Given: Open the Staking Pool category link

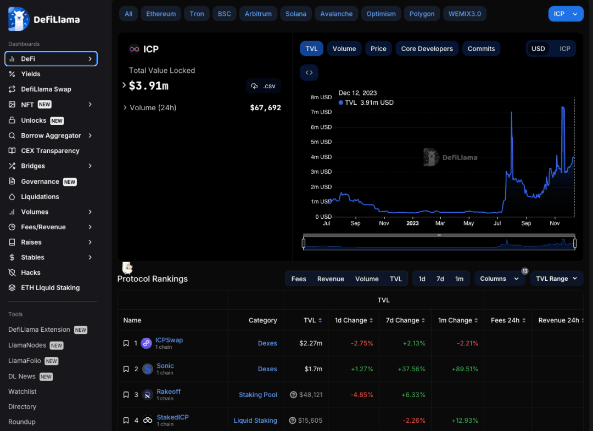Looking at the screenshot, I should point(258,395).
